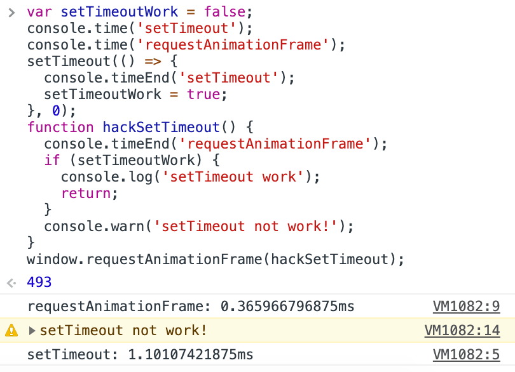Click the console.warn('setTimeout not work!') line
This screenshot has width=515, height=372.
click(199, 227)
